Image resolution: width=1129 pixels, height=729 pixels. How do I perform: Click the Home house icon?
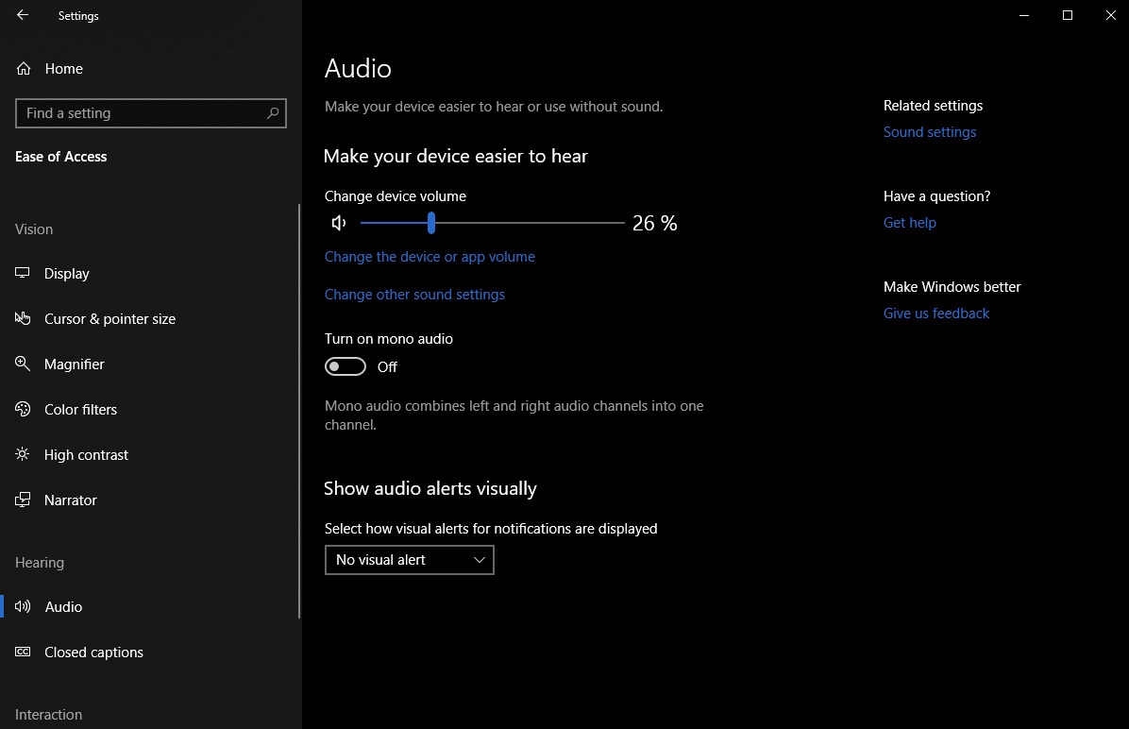[24, 68]
